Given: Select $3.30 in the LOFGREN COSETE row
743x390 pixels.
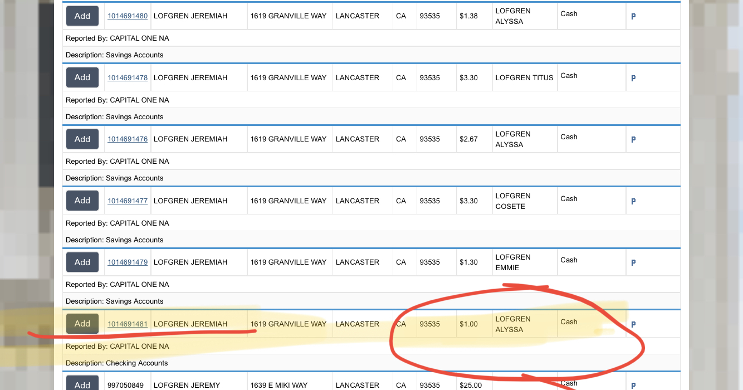Looking at the screenshot, I should [x=468, y=201].
